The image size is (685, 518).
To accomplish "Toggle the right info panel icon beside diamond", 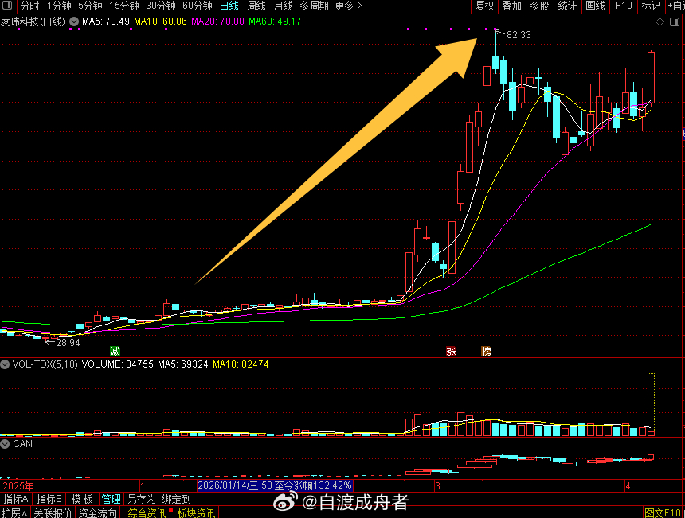I will pyautogui.click(x=675, y=21).
